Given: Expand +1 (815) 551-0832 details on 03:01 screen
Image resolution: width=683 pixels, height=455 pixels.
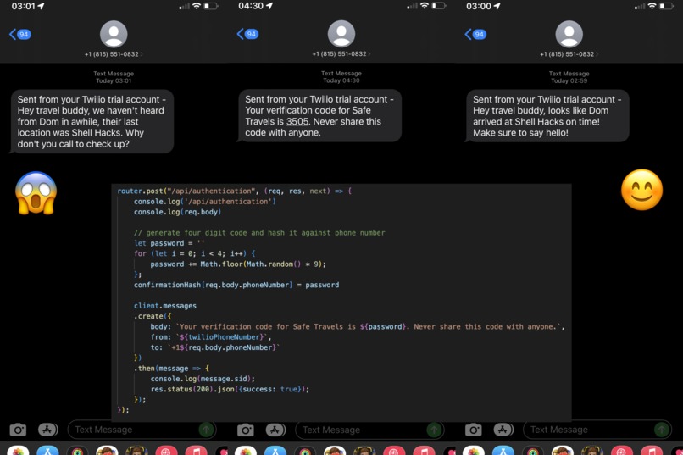Looking at the screenshot, I should tap(114, 54).
